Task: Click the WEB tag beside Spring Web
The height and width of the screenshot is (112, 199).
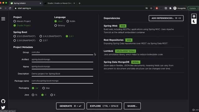Action: (x=123, y=26)
